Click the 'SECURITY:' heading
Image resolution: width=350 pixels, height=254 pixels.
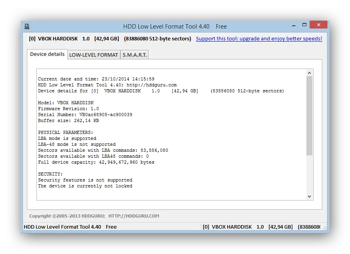tap(50, 174)
